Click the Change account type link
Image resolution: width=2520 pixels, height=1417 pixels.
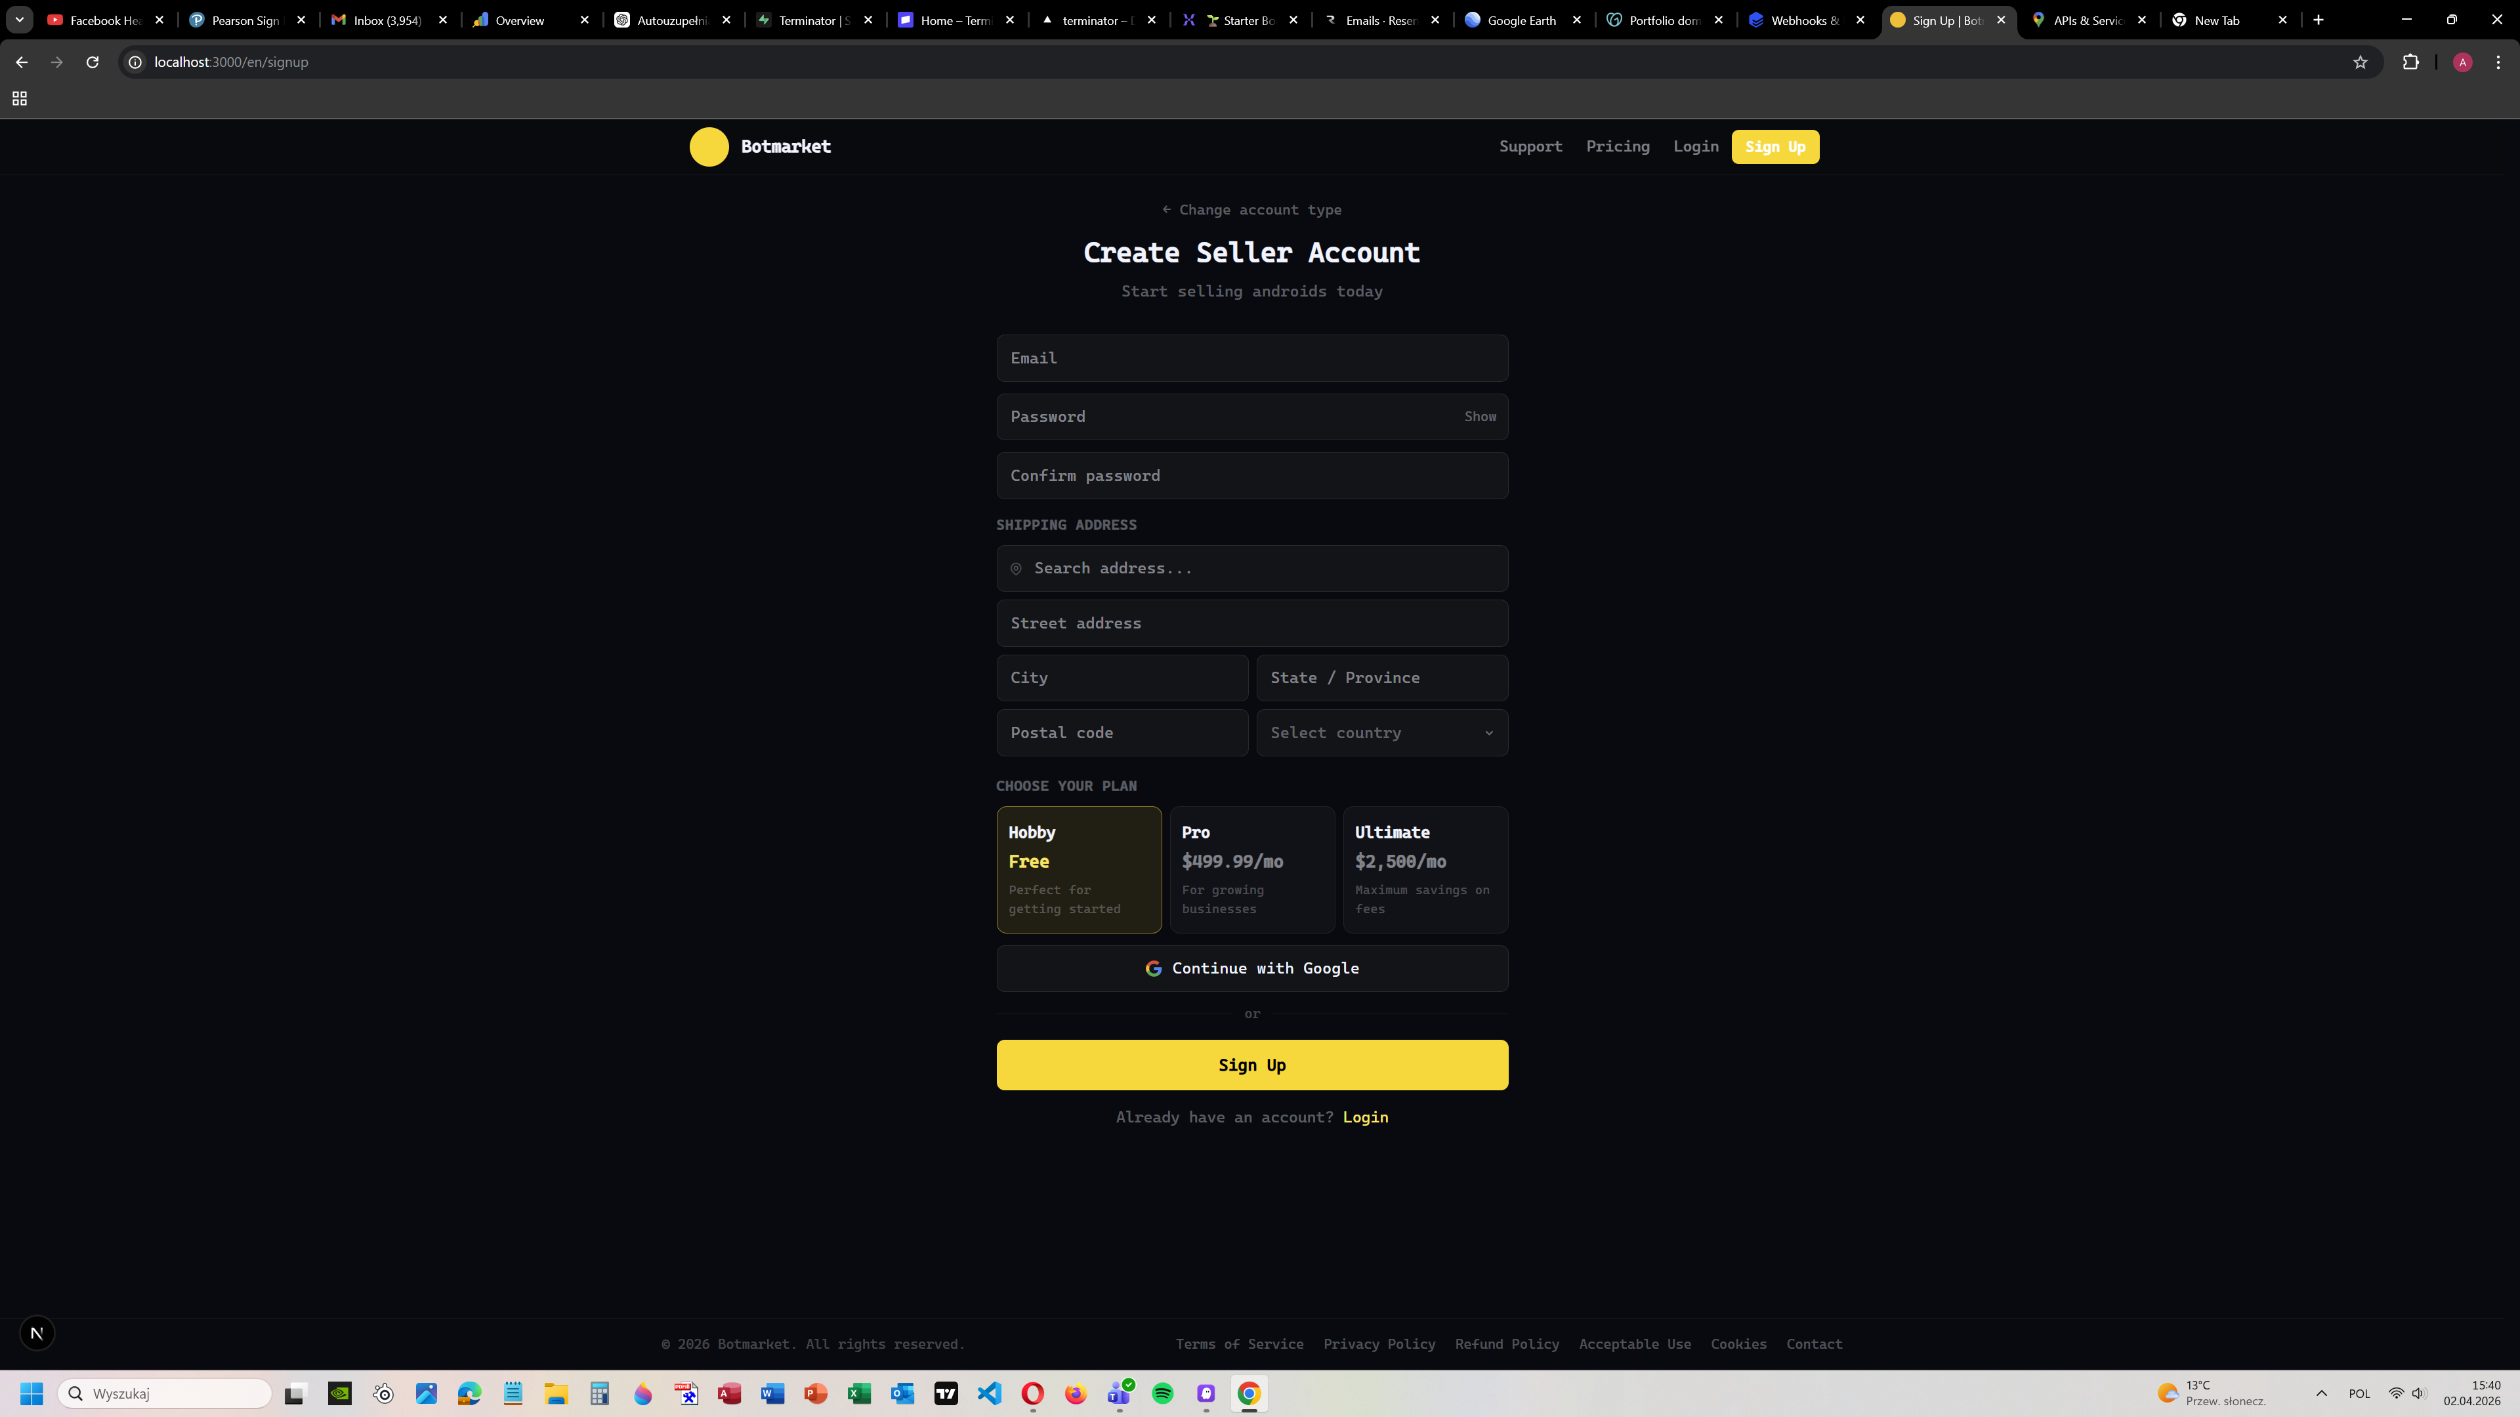tap(1251, 210)
